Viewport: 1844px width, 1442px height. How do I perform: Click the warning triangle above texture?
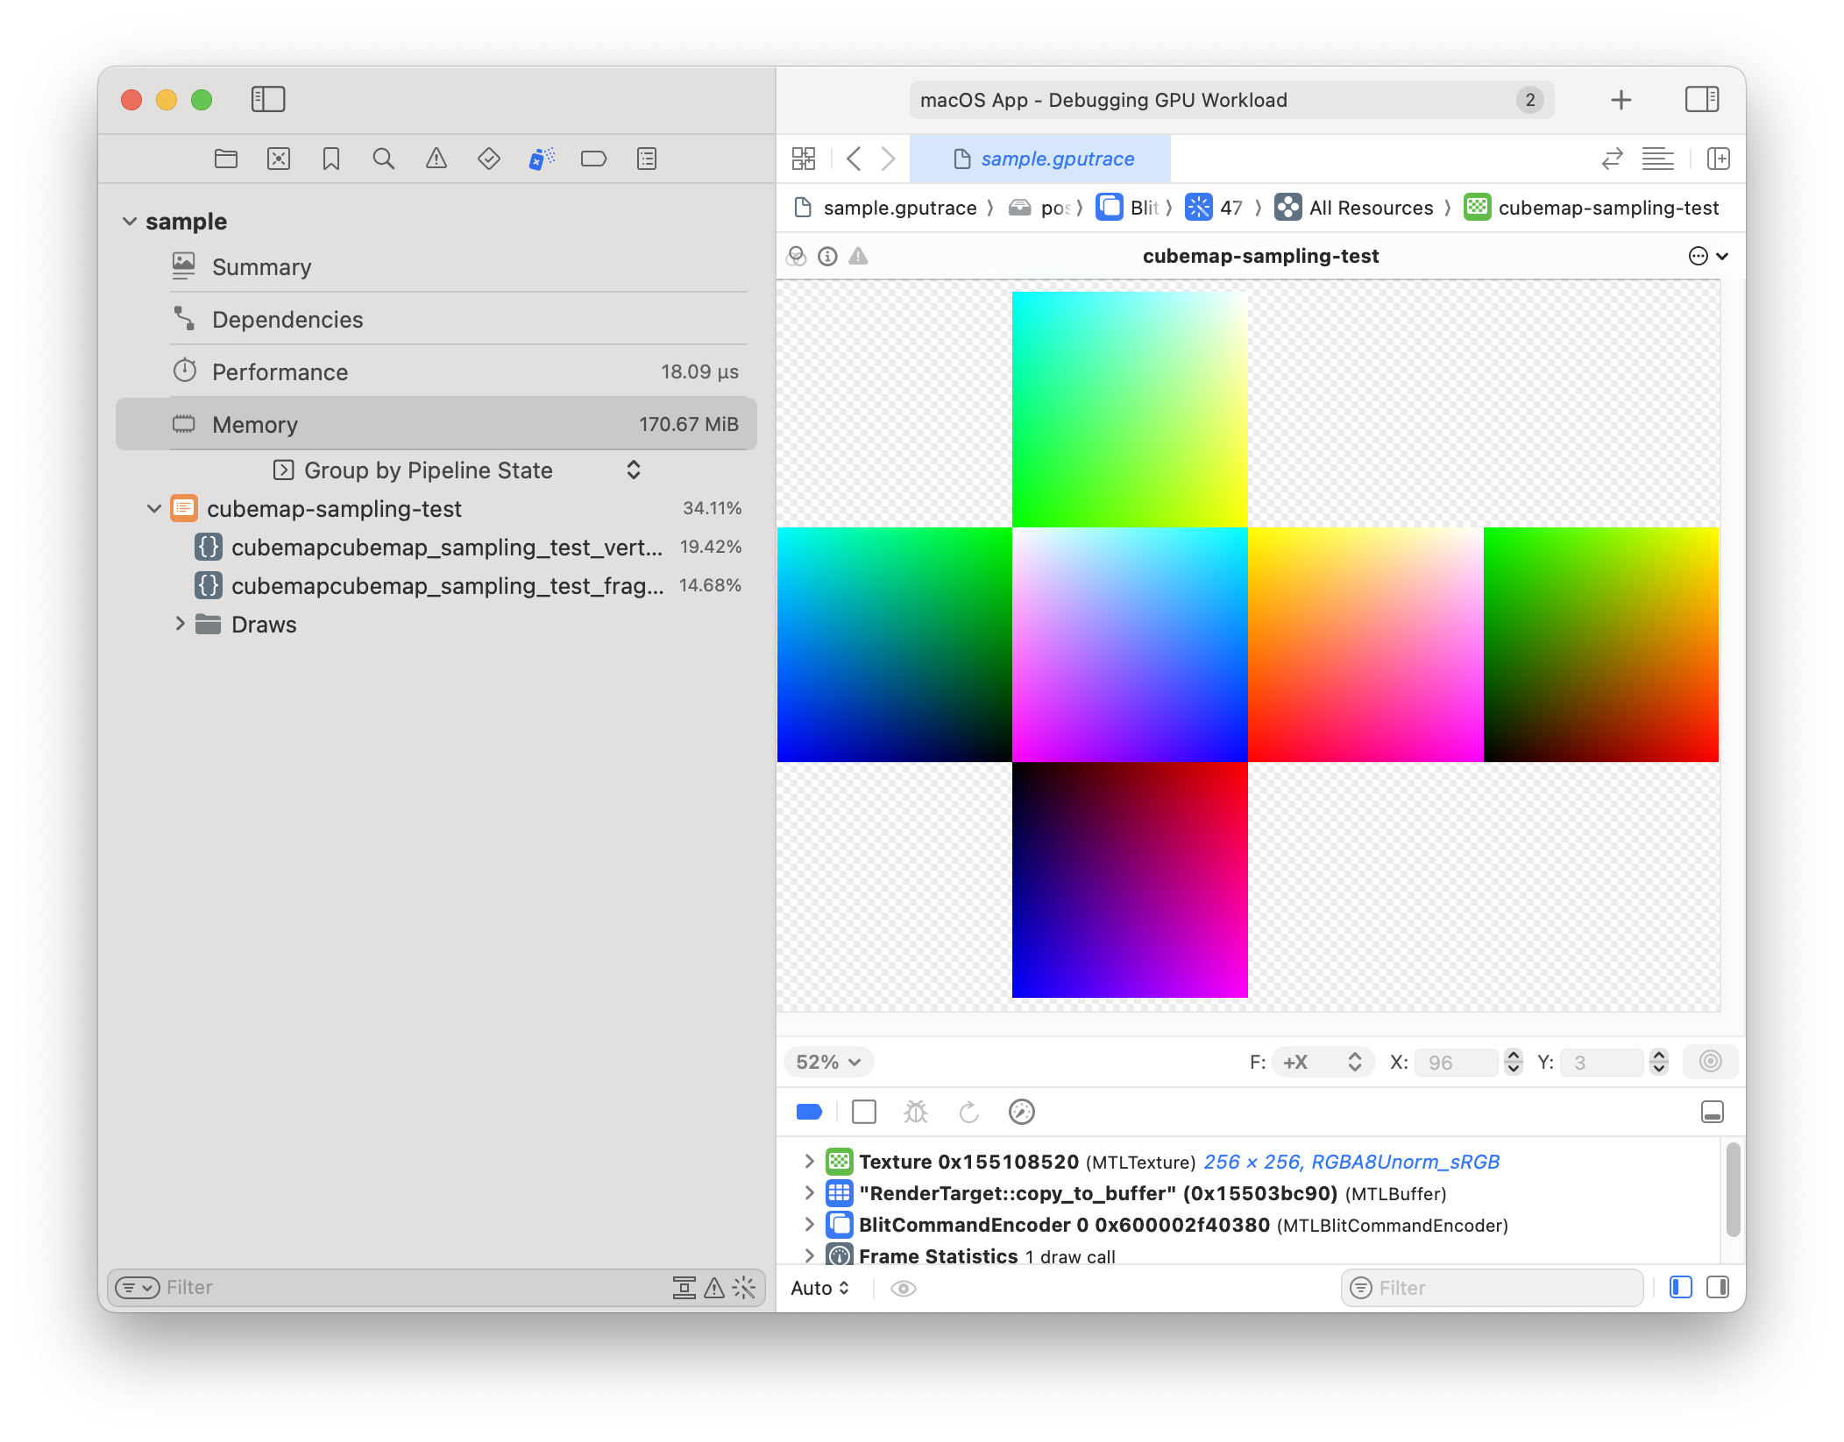point(858,256)
